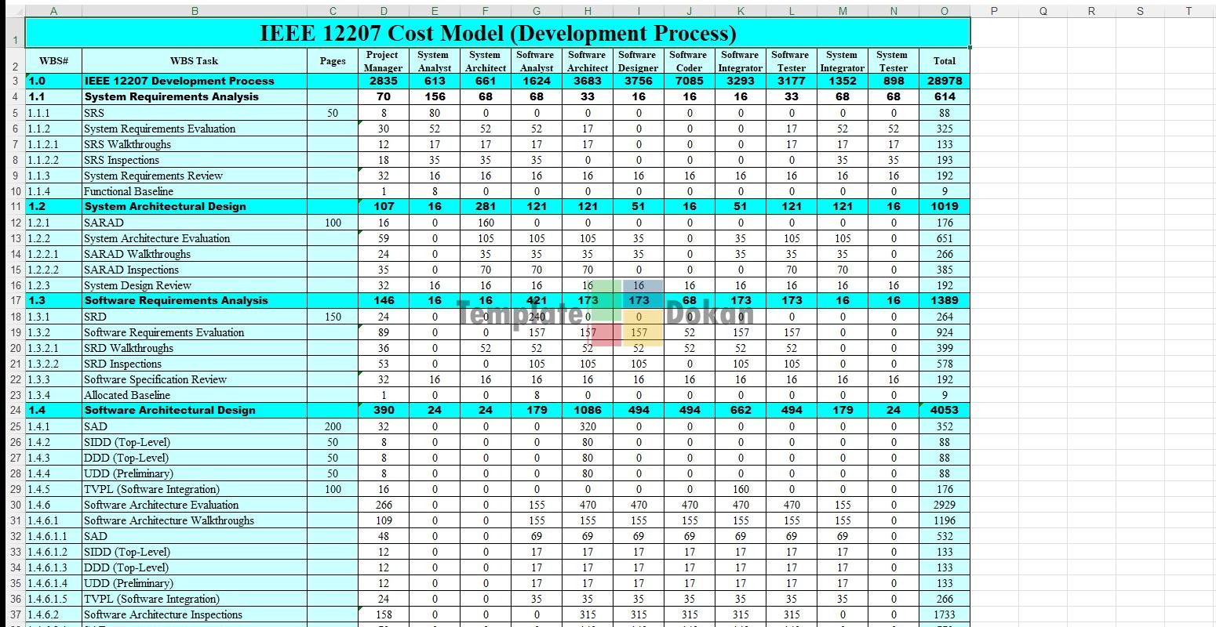Image resolution: width=1216 pixels, height=627 pixels.
Task: Select the row 17 header
Action: pos(13,301)
